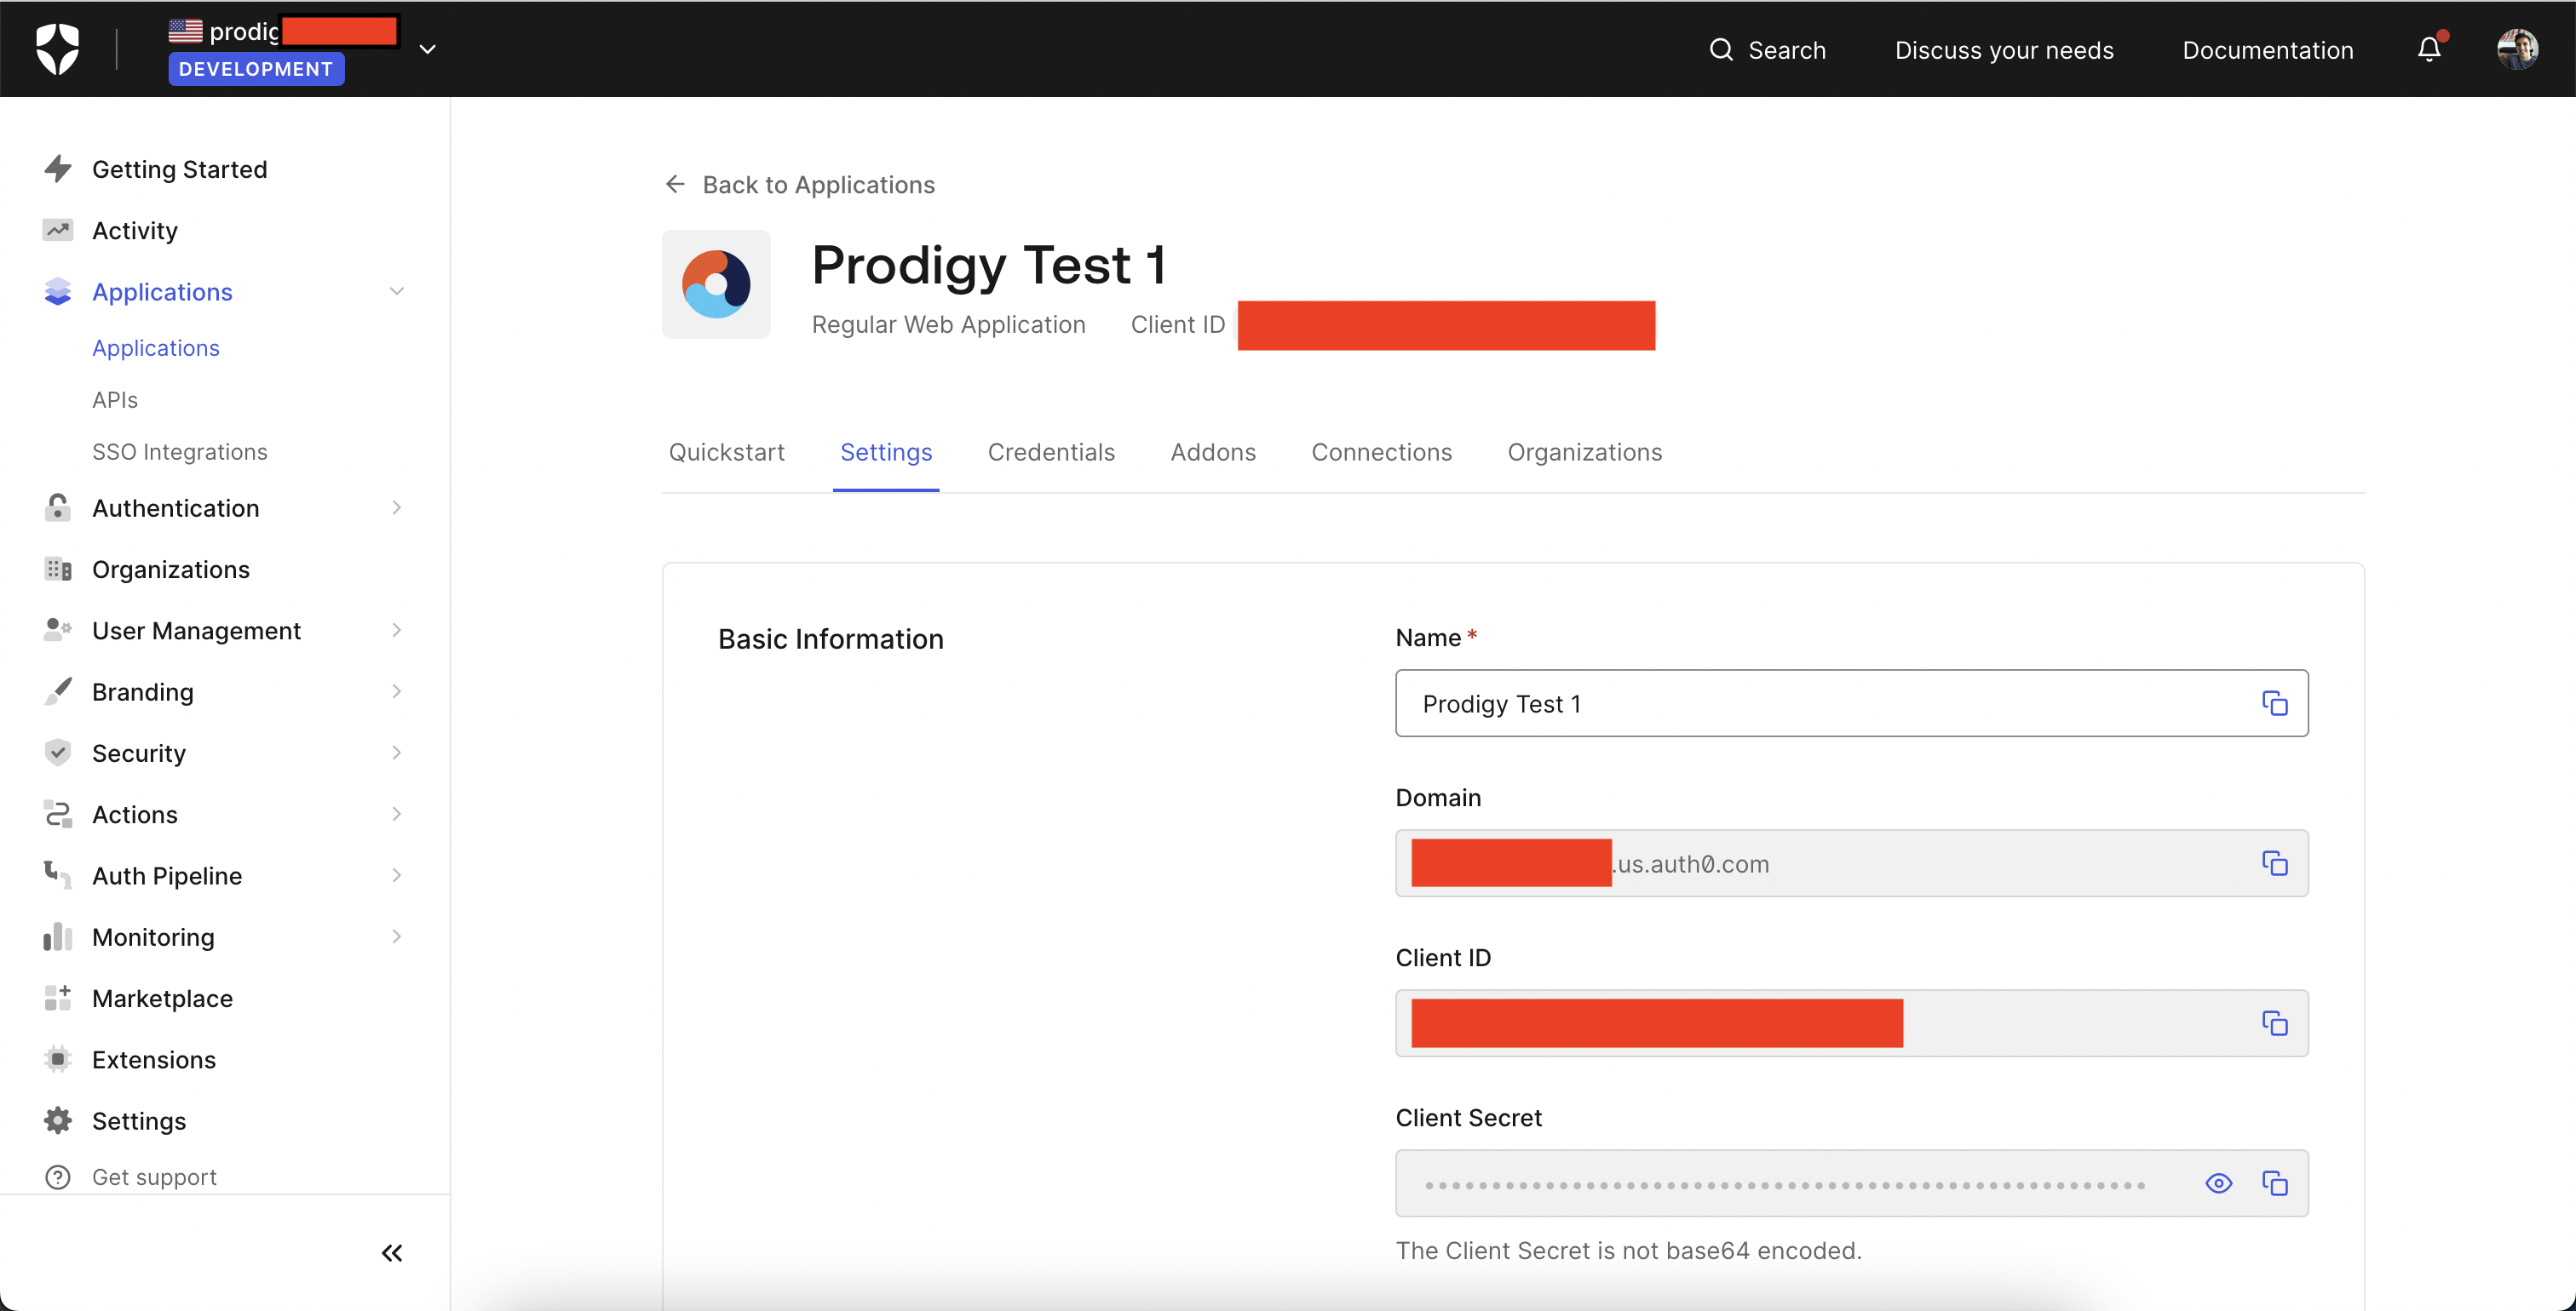Viewport: 2576px width, 1311px height.
Task: Open the notifications bell
Action: (x=2429, y=49)
